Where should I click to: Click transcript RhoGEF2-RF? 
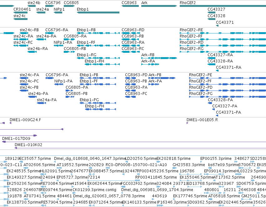(191, 36)
